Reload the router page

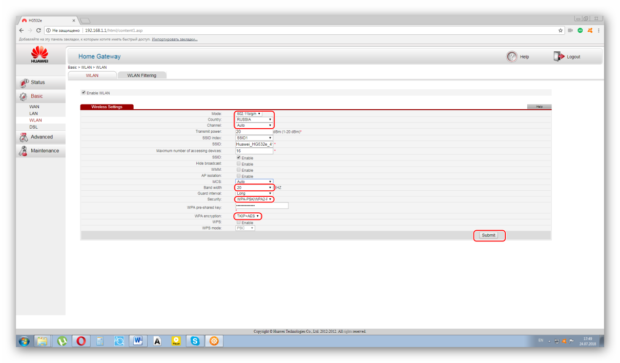(39, 30)
